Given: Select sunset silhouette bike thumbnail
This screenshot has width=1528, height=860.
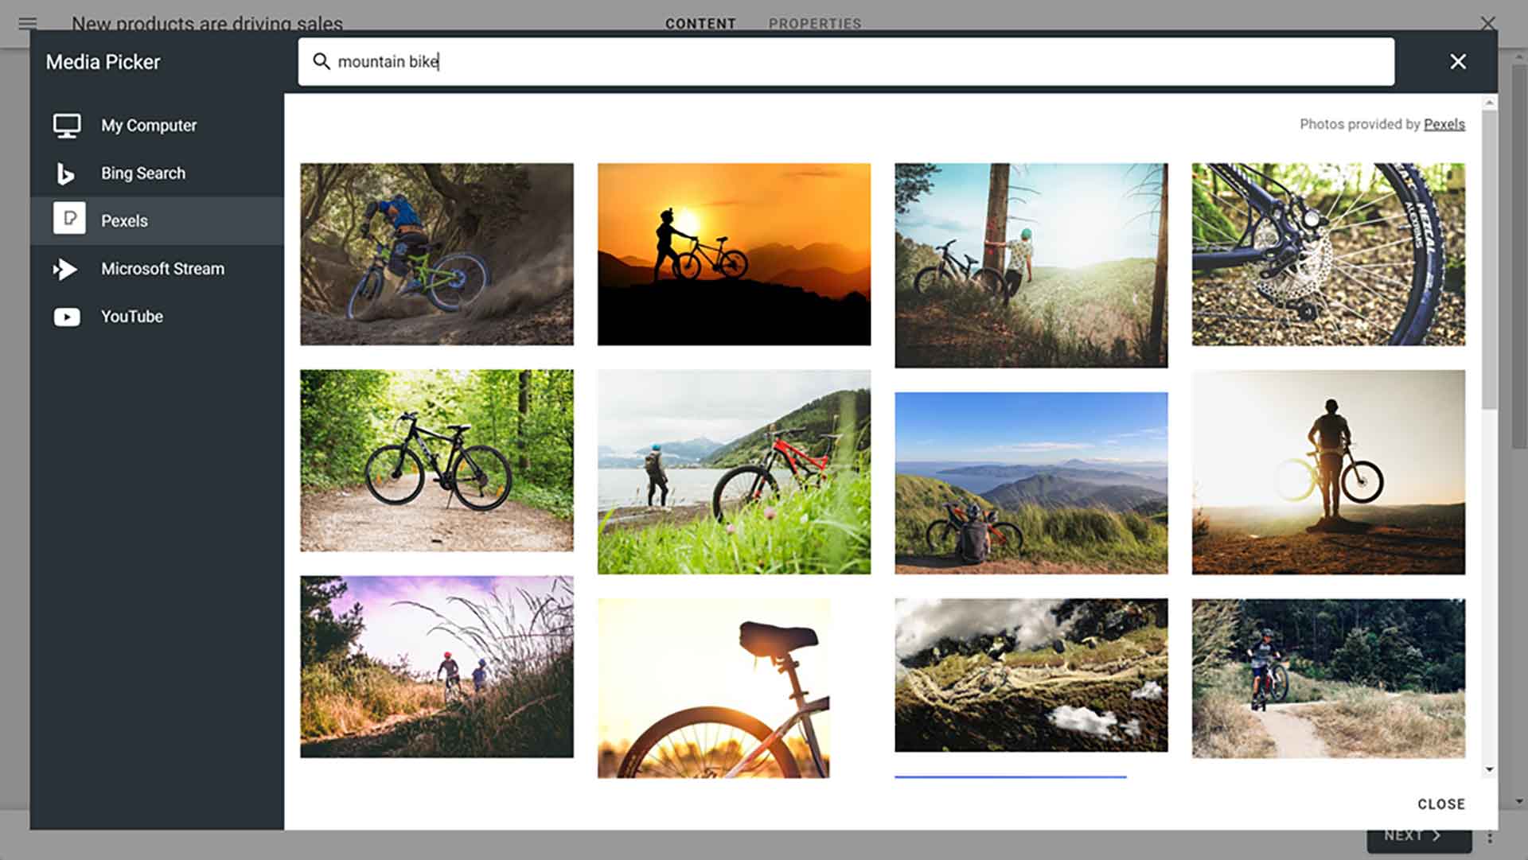Looking at the screenshot, I should point(734,254).
